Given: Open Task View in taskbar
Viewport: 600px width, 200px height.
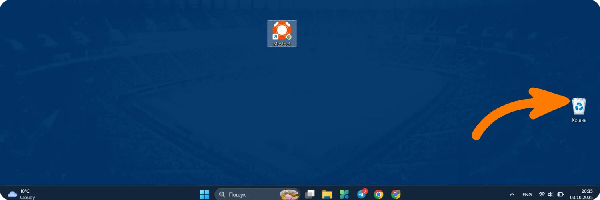Looking at the screenshot, I should pos(310,195).
